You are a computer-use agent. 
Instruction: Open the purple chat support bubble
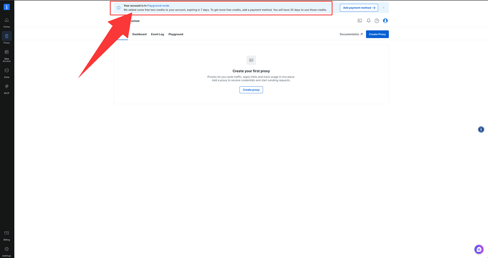[x=479, y=249]
